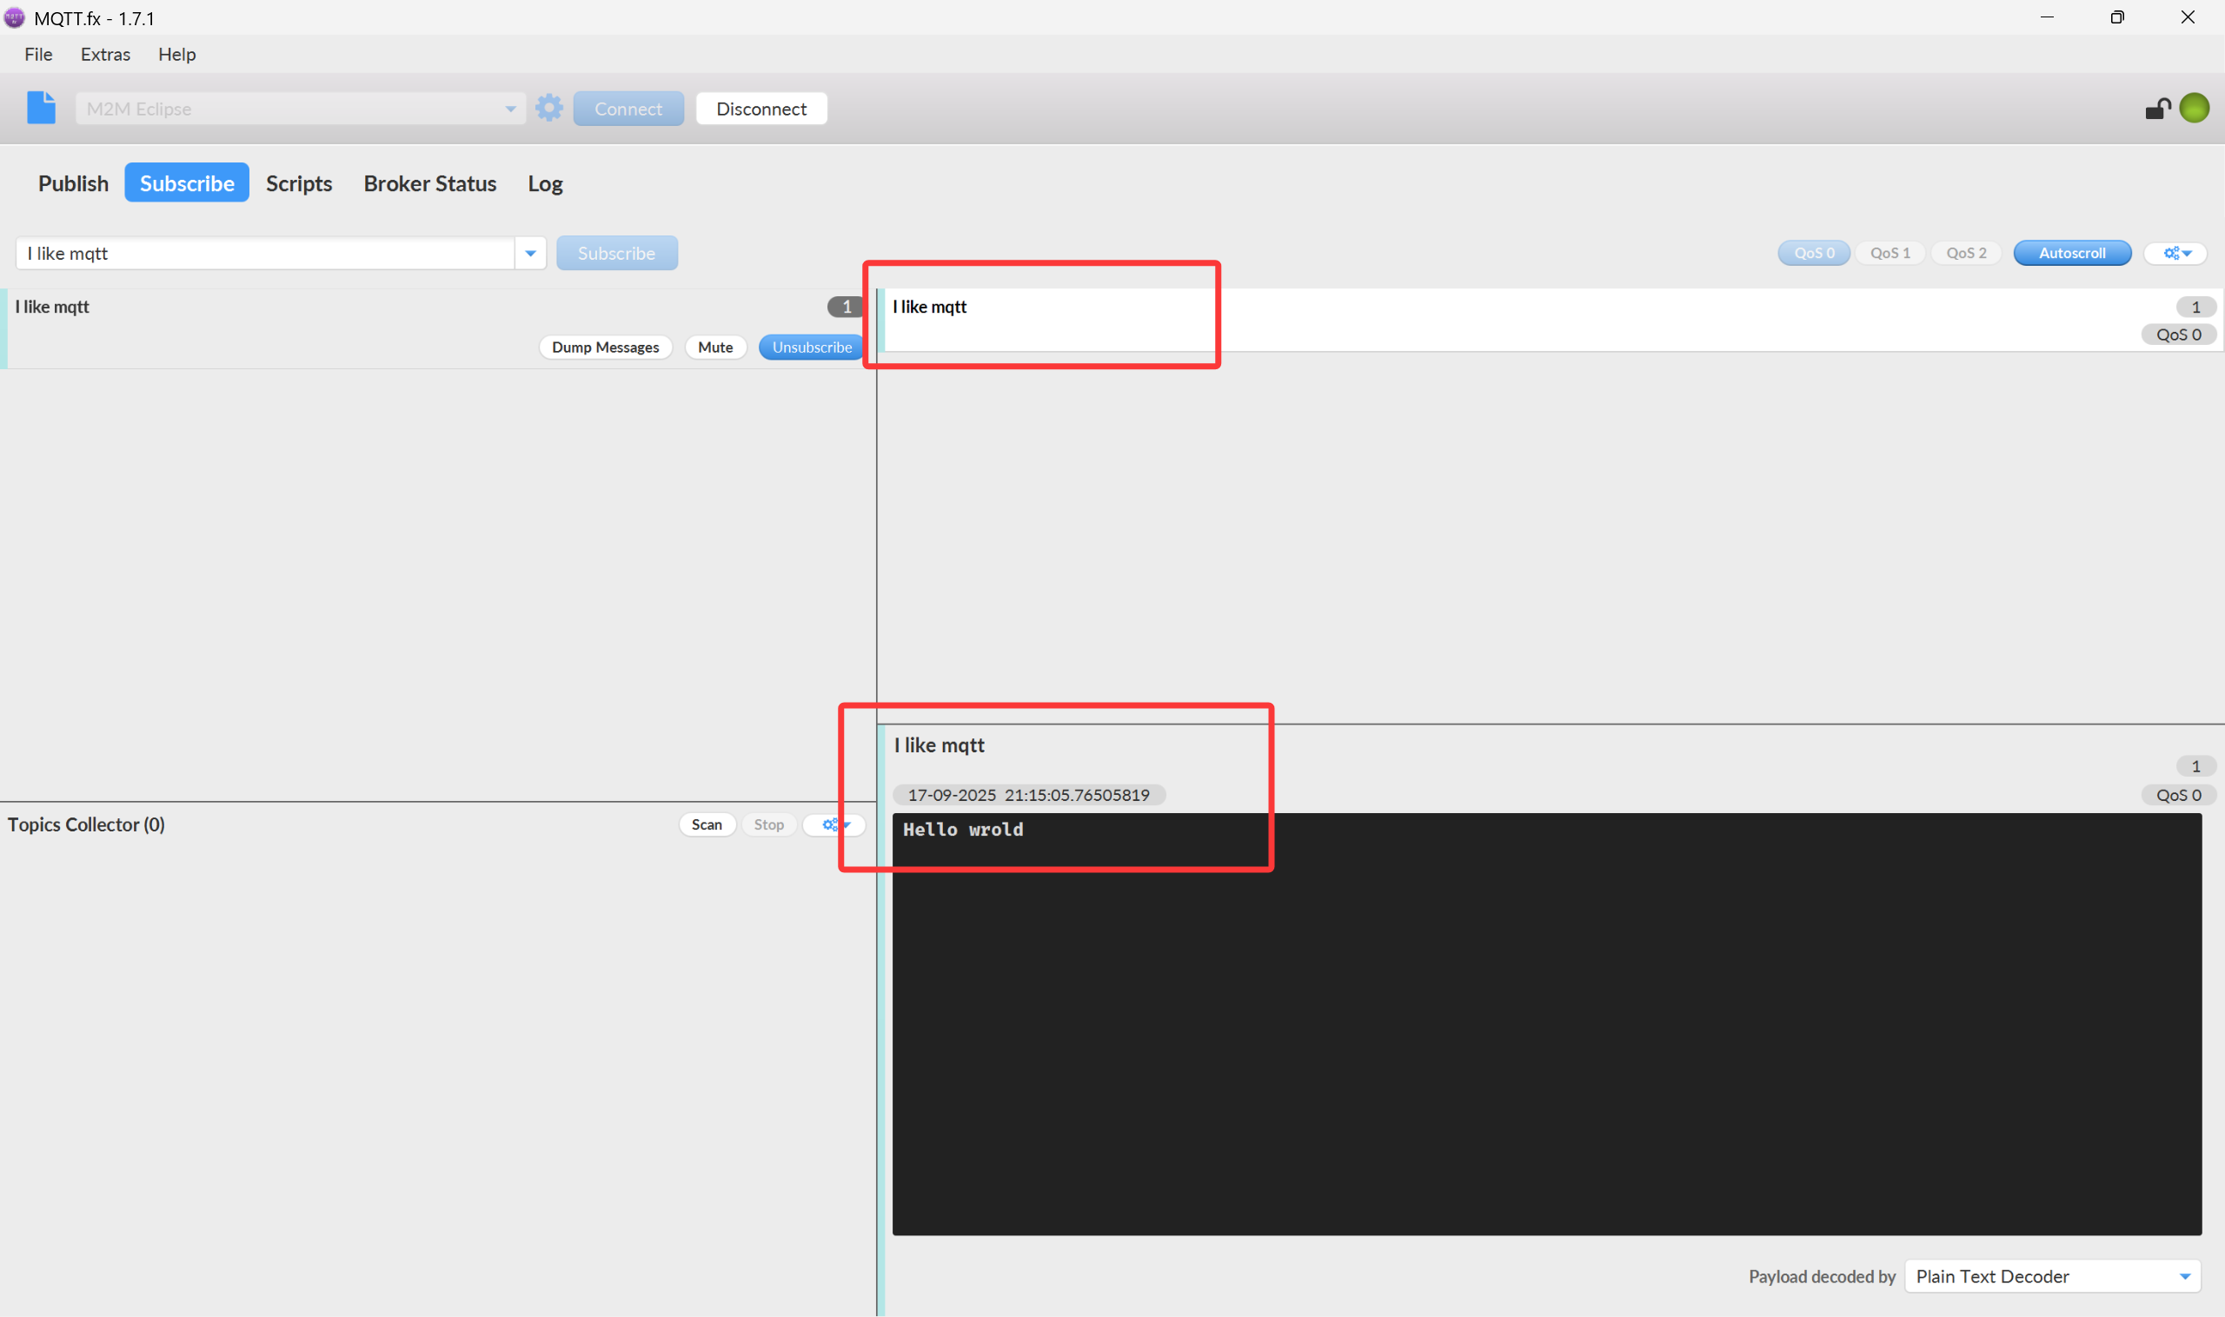
Task: Switch to the Publish tab
Action: [73, 182]
